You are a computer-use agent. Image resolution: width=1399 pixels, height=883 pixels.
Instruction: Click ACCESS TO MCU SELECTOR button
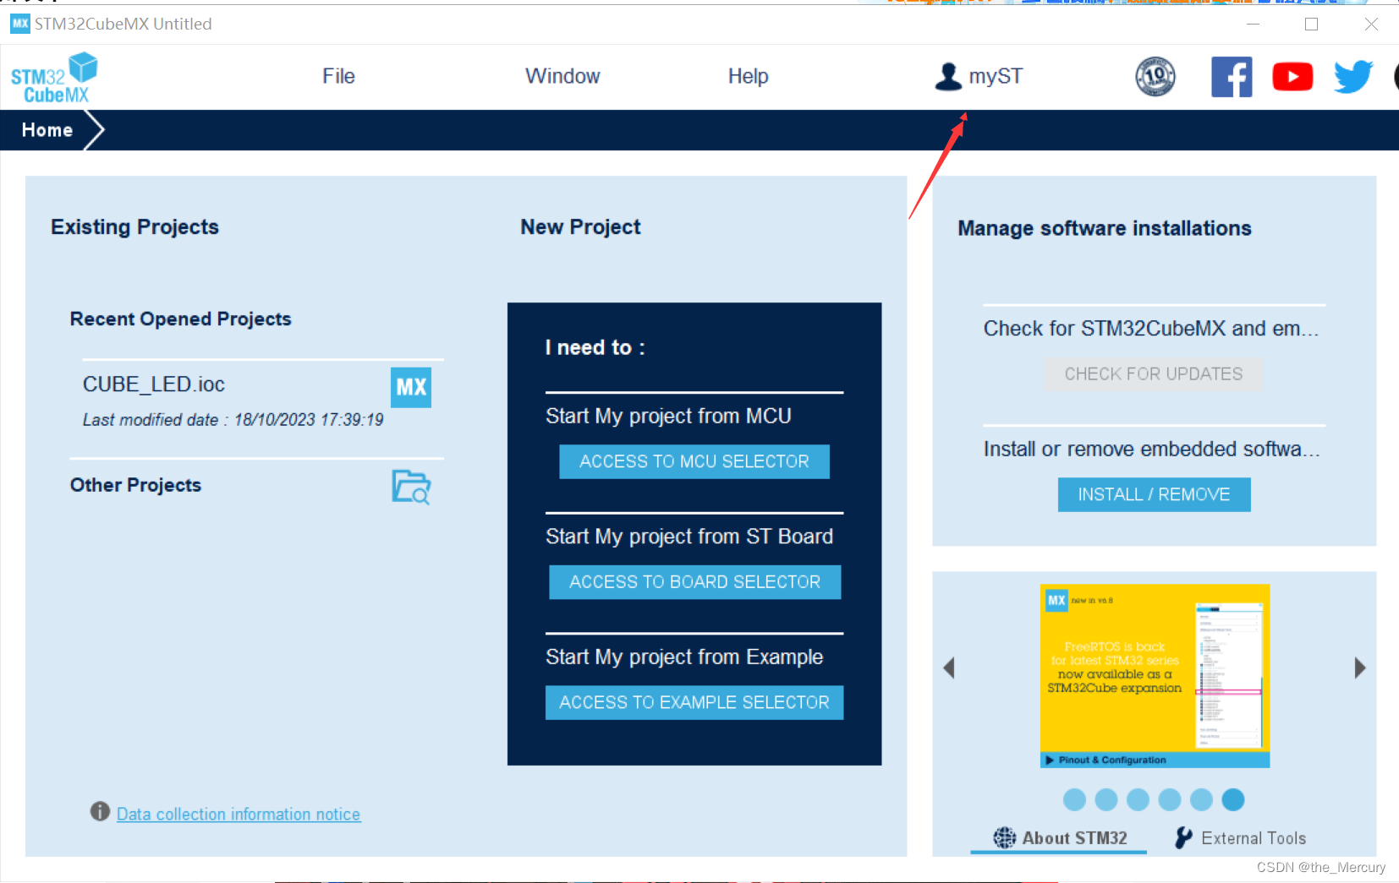694,461
